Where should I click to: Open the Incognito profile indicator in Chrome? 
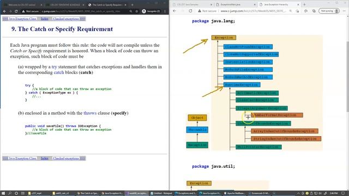(x=151, y=11)
